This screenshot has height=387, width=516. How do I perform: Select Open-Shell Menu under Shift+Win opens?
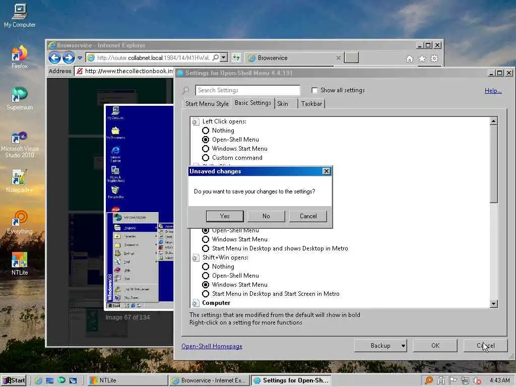pos(206,276)
